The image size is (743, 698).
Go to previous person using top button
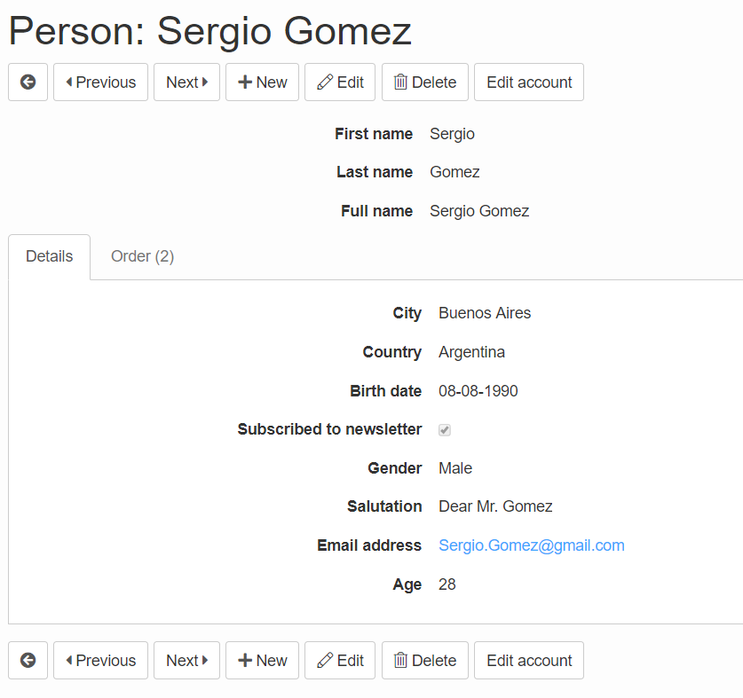coord(100,82)
